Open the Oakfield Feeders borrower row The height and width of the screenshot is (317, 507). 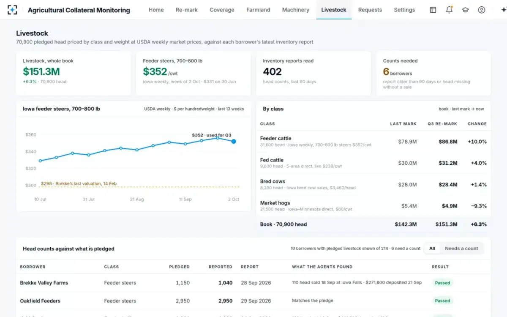coord(253,301)
